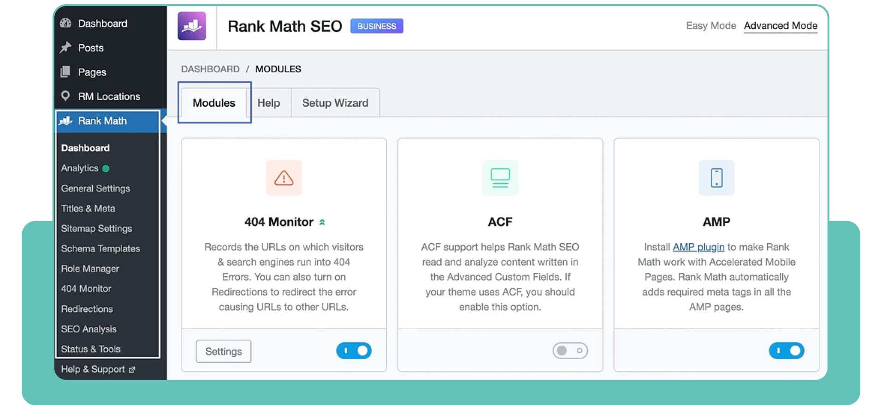882x408 pixels.
Task: Enable the ACF module toggle
Action: (570, 351)
